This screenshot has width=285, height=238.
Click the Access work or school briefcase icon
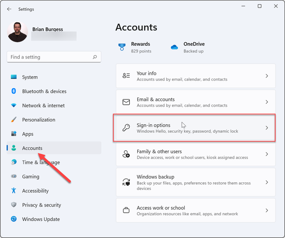tap(126, 210)
